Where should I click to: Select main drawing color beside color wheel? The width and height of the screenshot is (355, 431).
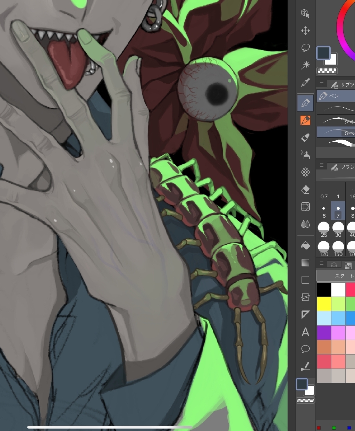pos(323,53)
